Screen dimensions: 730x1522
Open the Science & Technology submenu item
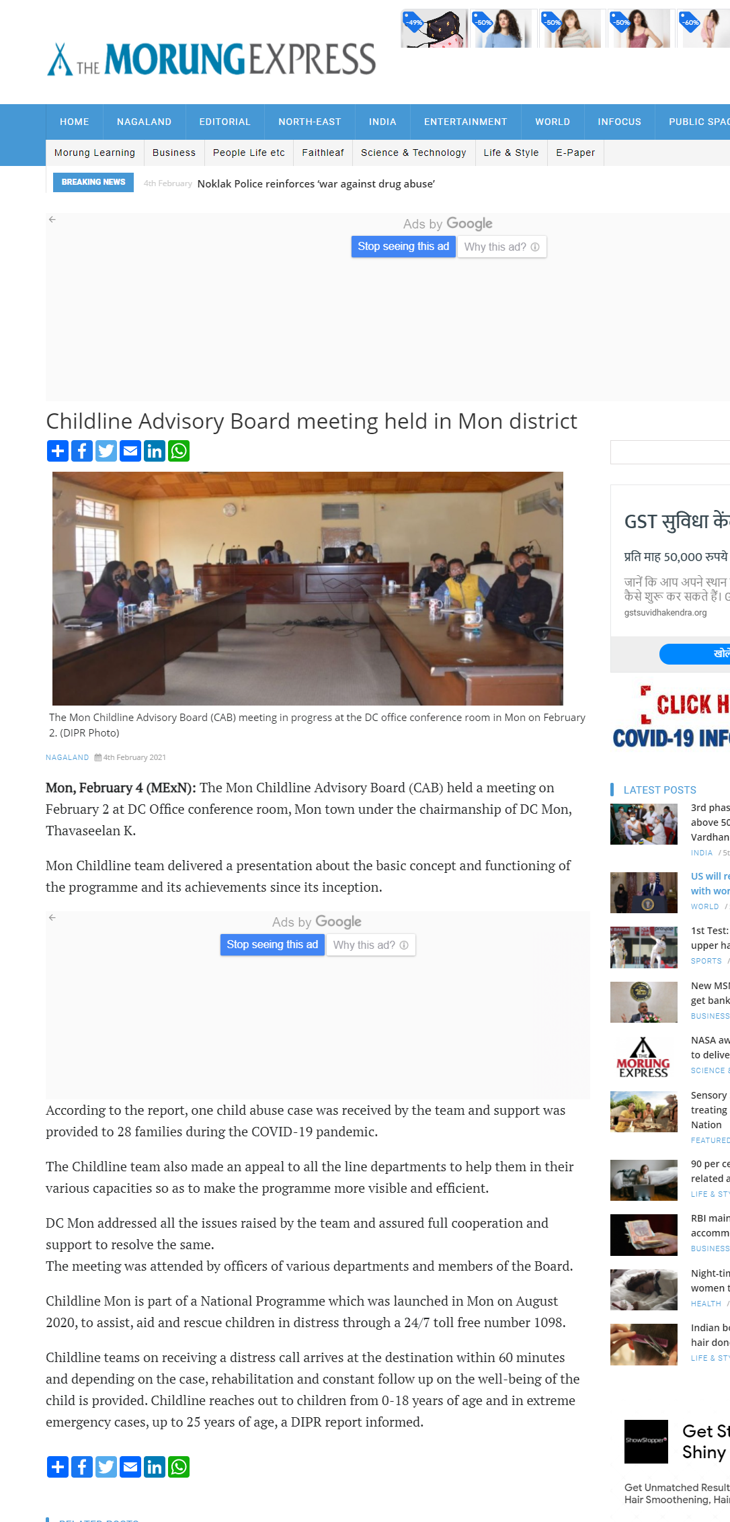tap(413, 153)
